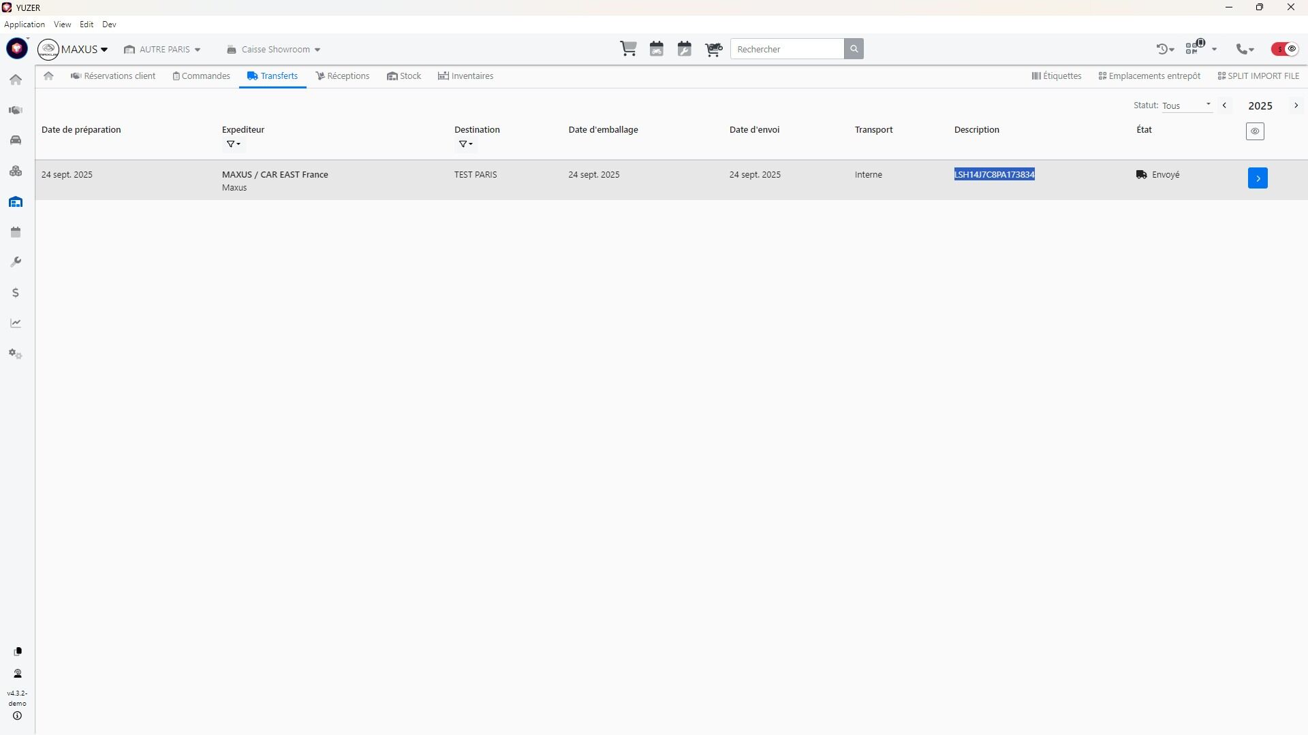Screen dimensions: 1308x735
Task: Expand the Statut Tous dropdown
Action: coord(1187,105)
